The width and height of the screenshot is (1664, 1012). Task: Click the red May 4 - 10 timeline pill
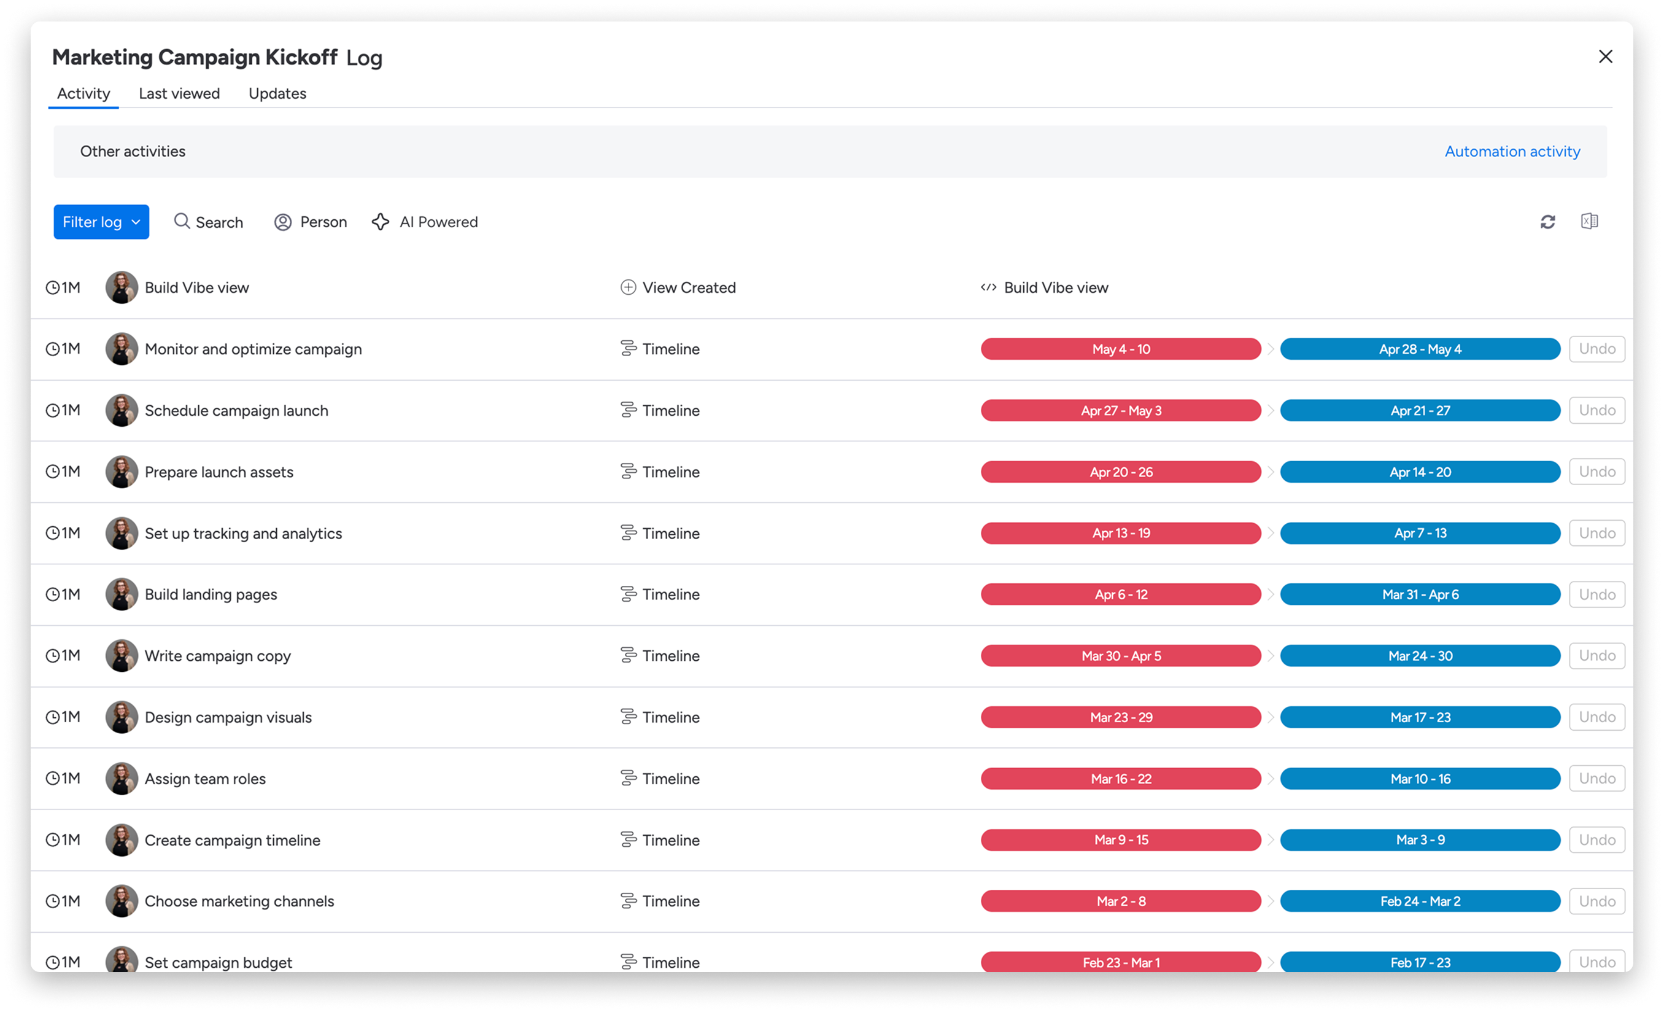[x=1120, y=349]
